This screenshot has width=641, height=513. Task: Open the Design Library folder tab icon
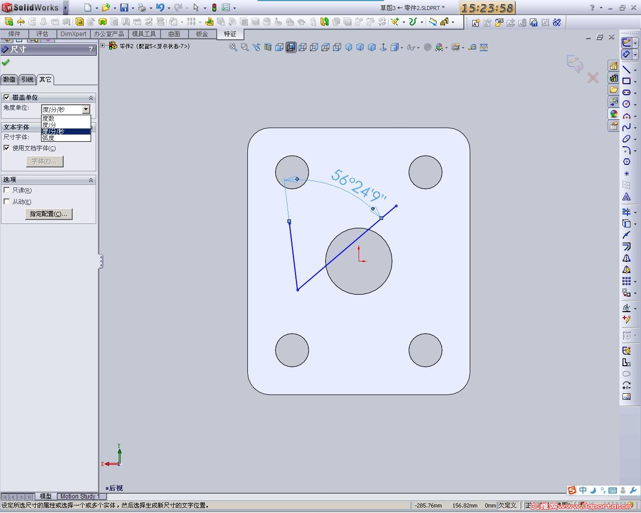click(x=613, y=90)
